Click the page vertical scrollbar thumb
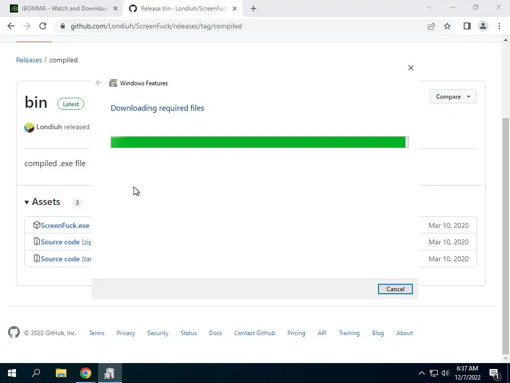The width and height of the screenshot is (510, 383). [506, 235]
